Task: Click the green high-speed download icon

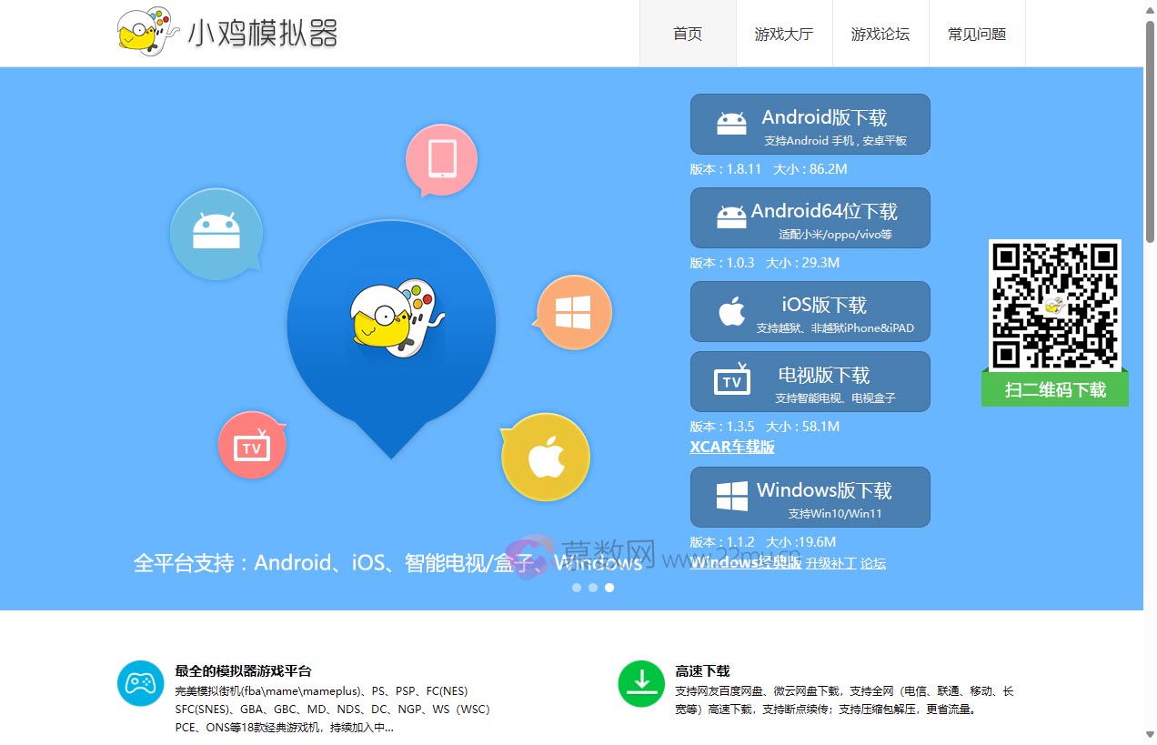Action: point(641,683)
